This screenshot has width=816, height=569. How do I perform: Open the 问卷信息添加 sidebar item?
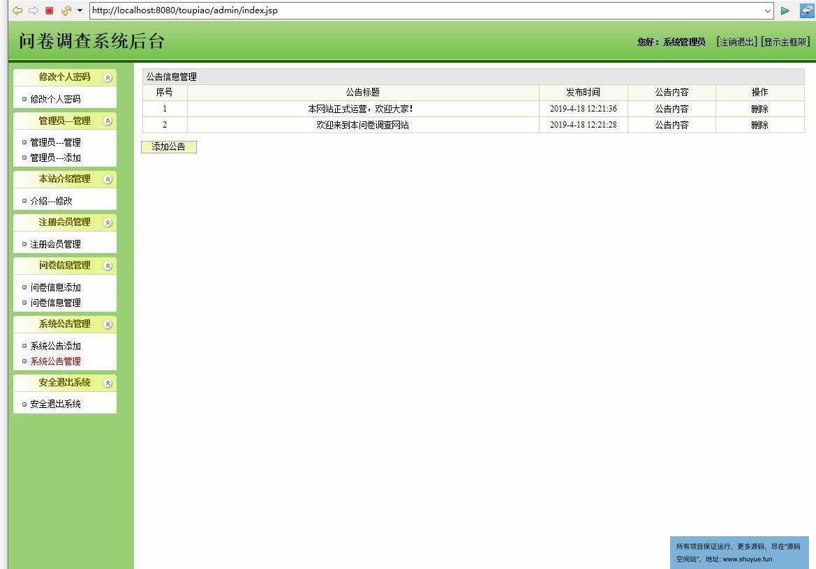point(55,287)
